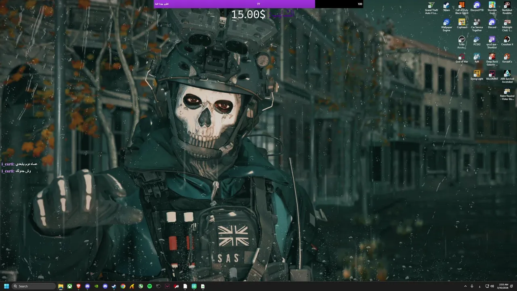Select the Buckshot Roulette desktop icon
The height and width of the screenshot is (291, 517).
pos(507,8)
